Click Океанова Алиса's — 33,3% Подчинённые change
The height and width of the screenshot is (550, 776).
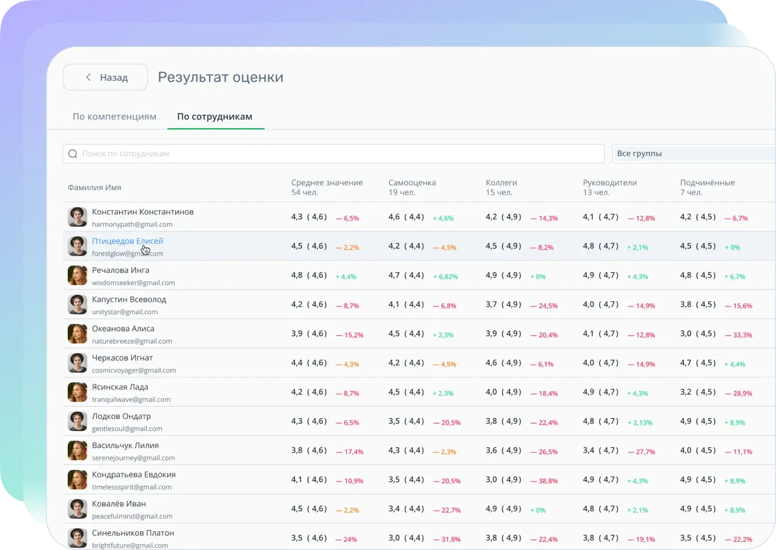[x=738, y=335]
